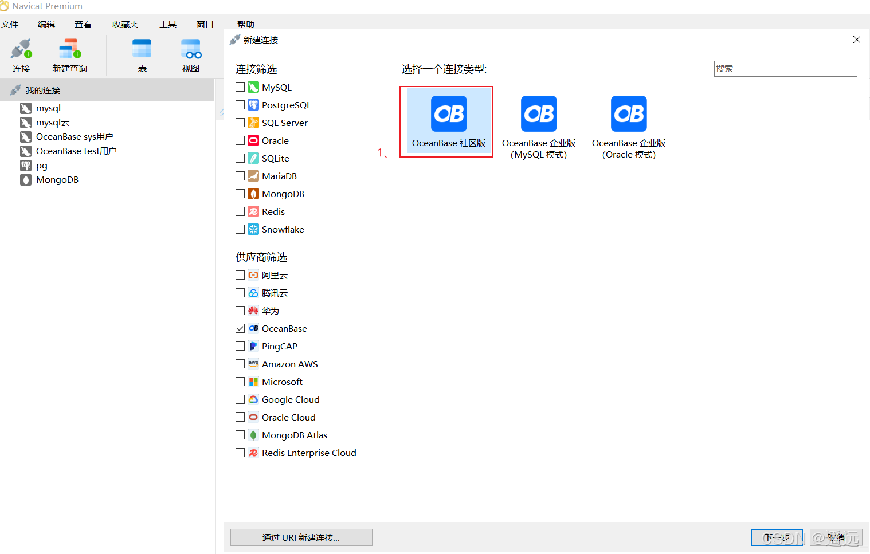Open the 帮助 menu

pyautogui.click(x=246, y=24)
